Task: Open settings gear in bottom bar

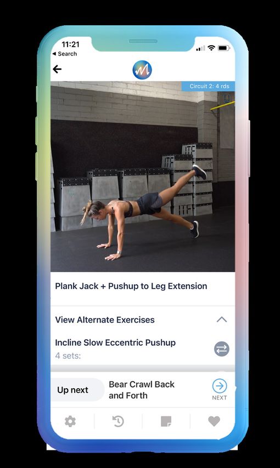Action: click(x=70, y=421)
